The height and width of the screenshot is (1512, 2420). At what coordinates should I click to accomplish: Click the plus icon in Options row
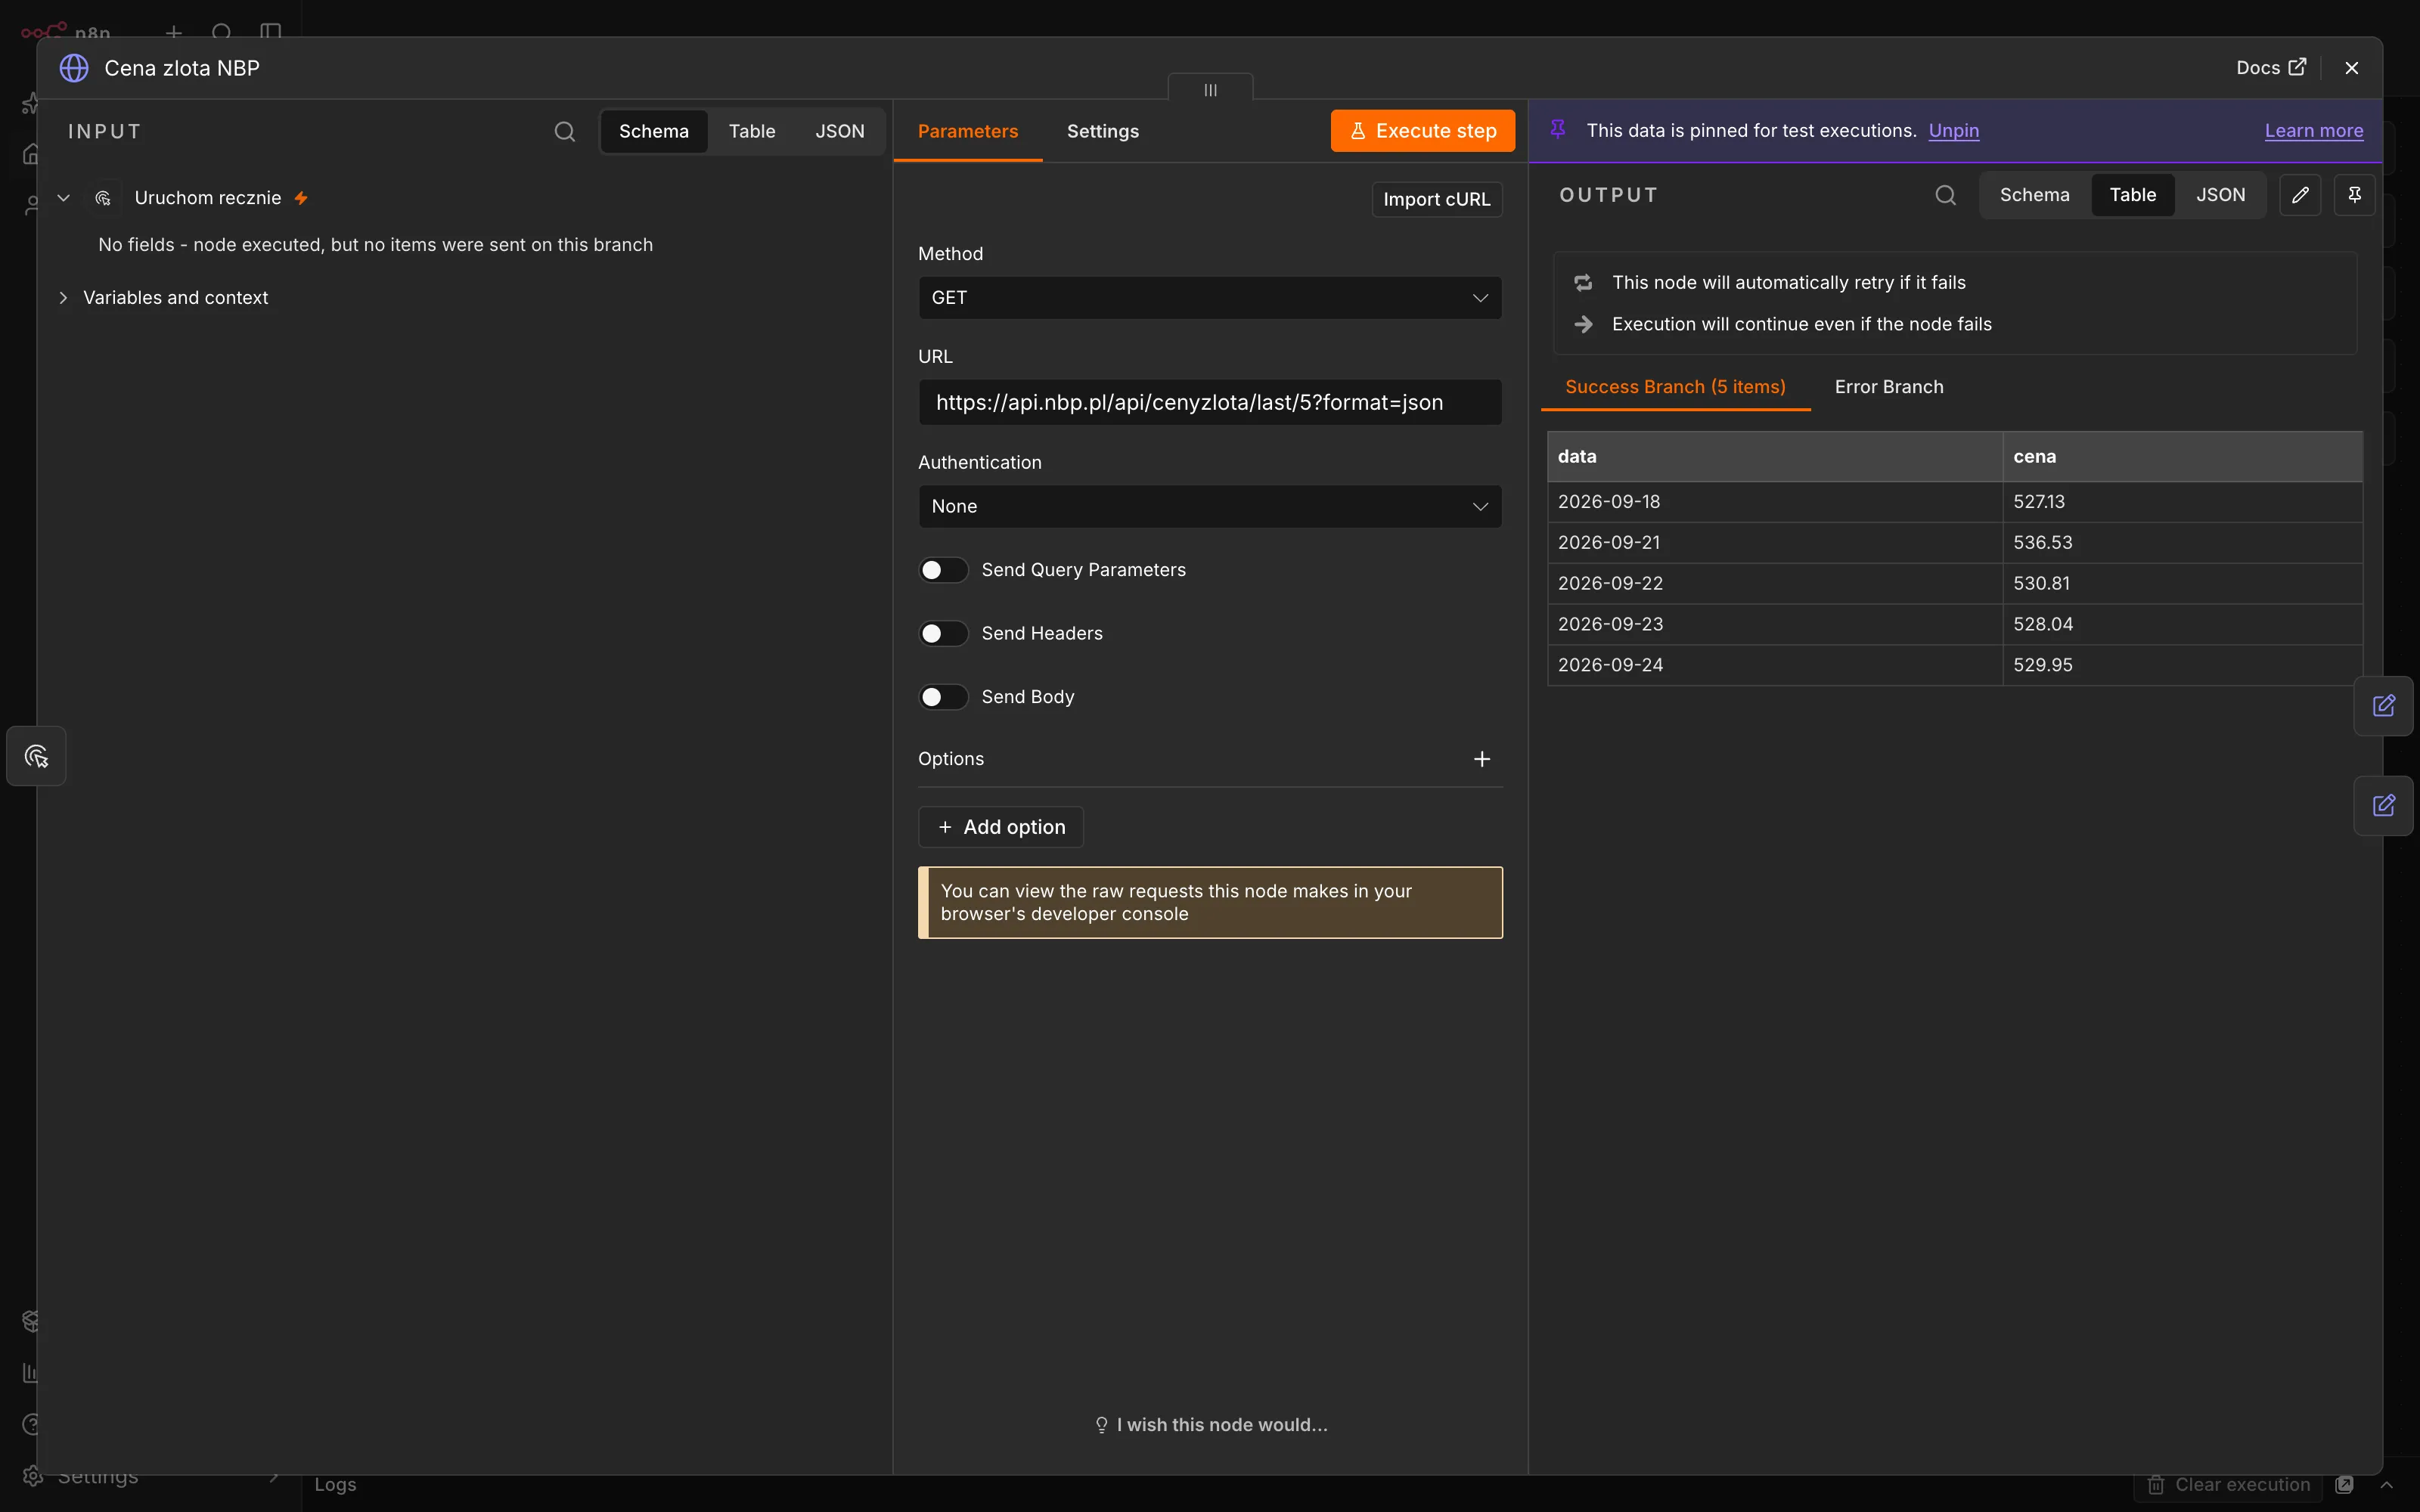[1482, 759]
